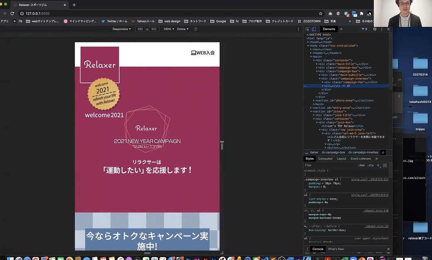432x260 pixels.
Task: Open device toolbar more options menu
Action: (x=298, y=29)
